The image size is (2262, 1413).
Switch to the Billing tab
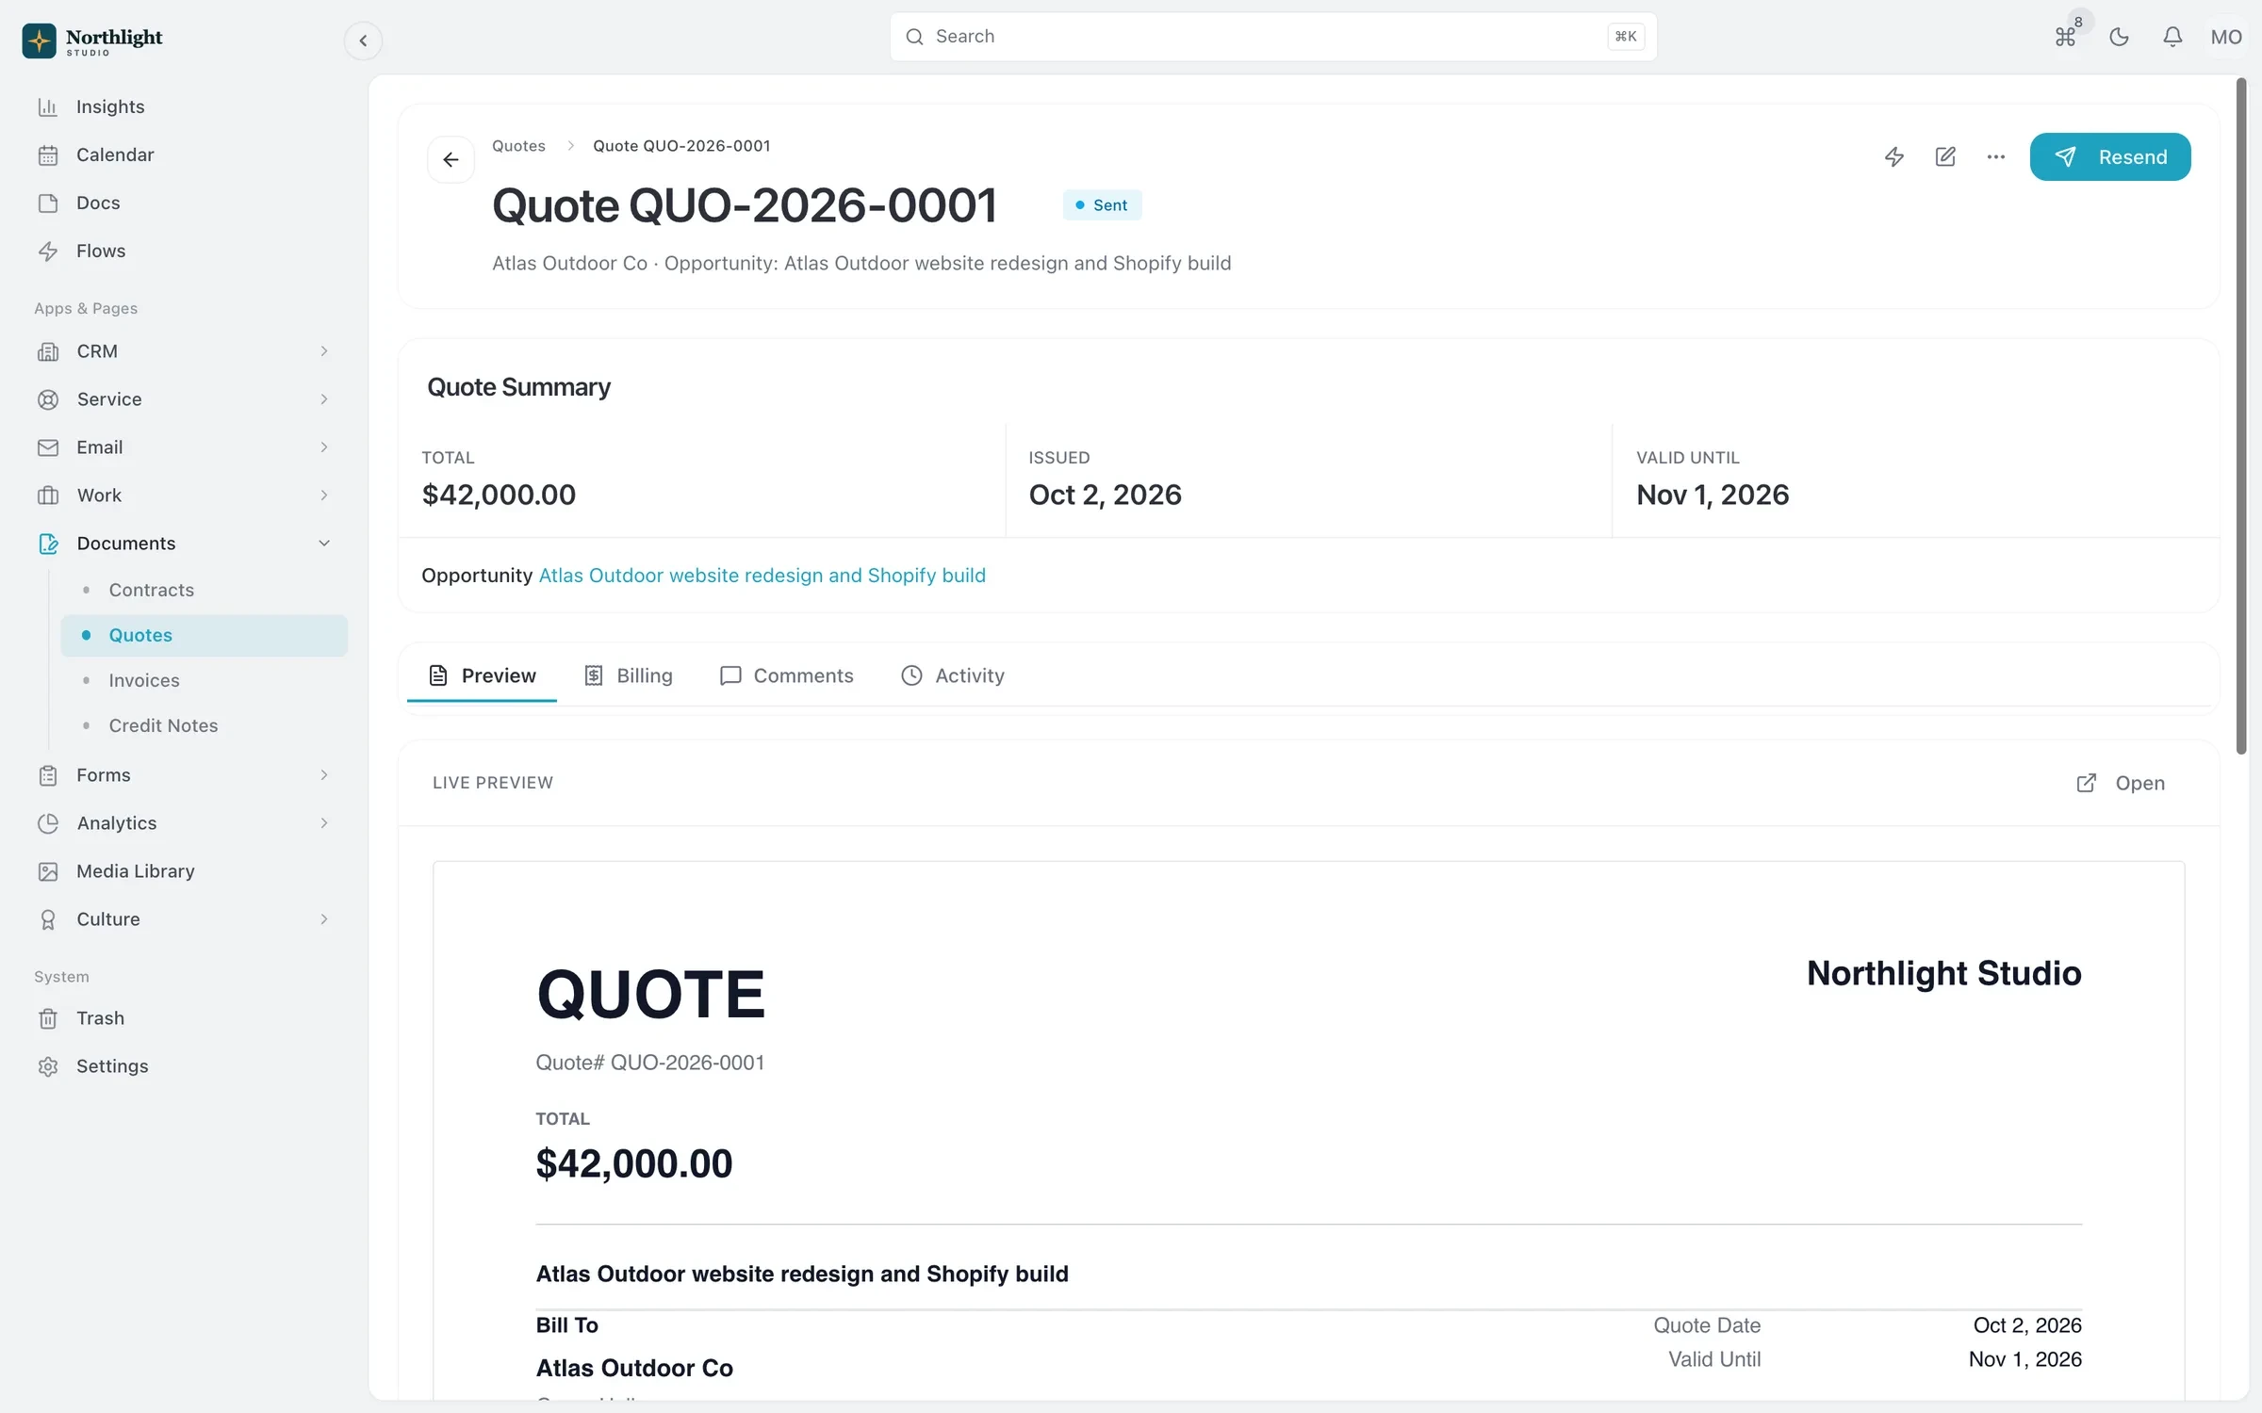pos(629,675)
